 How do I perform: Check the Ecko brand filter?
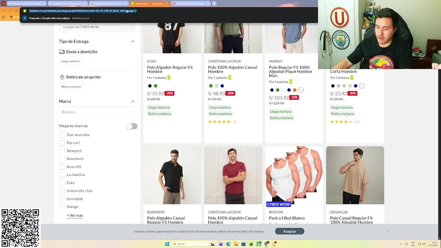(62, 183)
